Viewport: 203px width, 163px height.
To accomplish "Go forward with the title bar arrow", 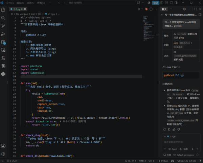I will coord(64,3).
